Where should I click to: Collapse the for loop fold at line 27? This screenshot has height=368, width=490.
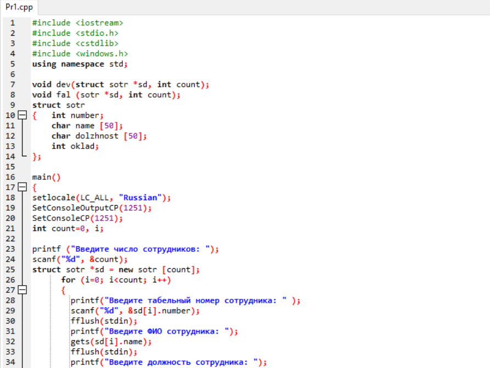point(22,290)
